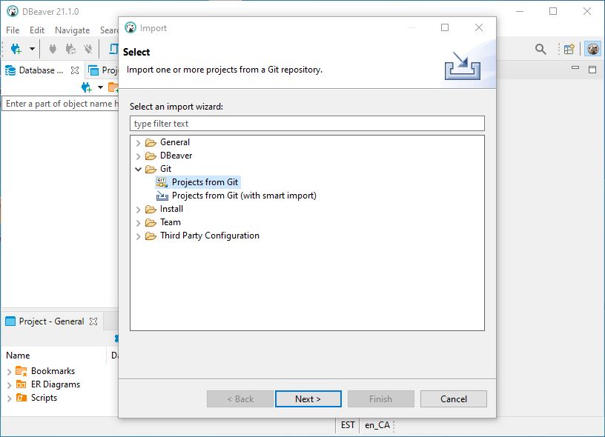Expand the ER Diagrams folder in project tree
Image resolution: width=605 pixels, height=437 pixels.
pyautogui.click(x=9, y=385)
